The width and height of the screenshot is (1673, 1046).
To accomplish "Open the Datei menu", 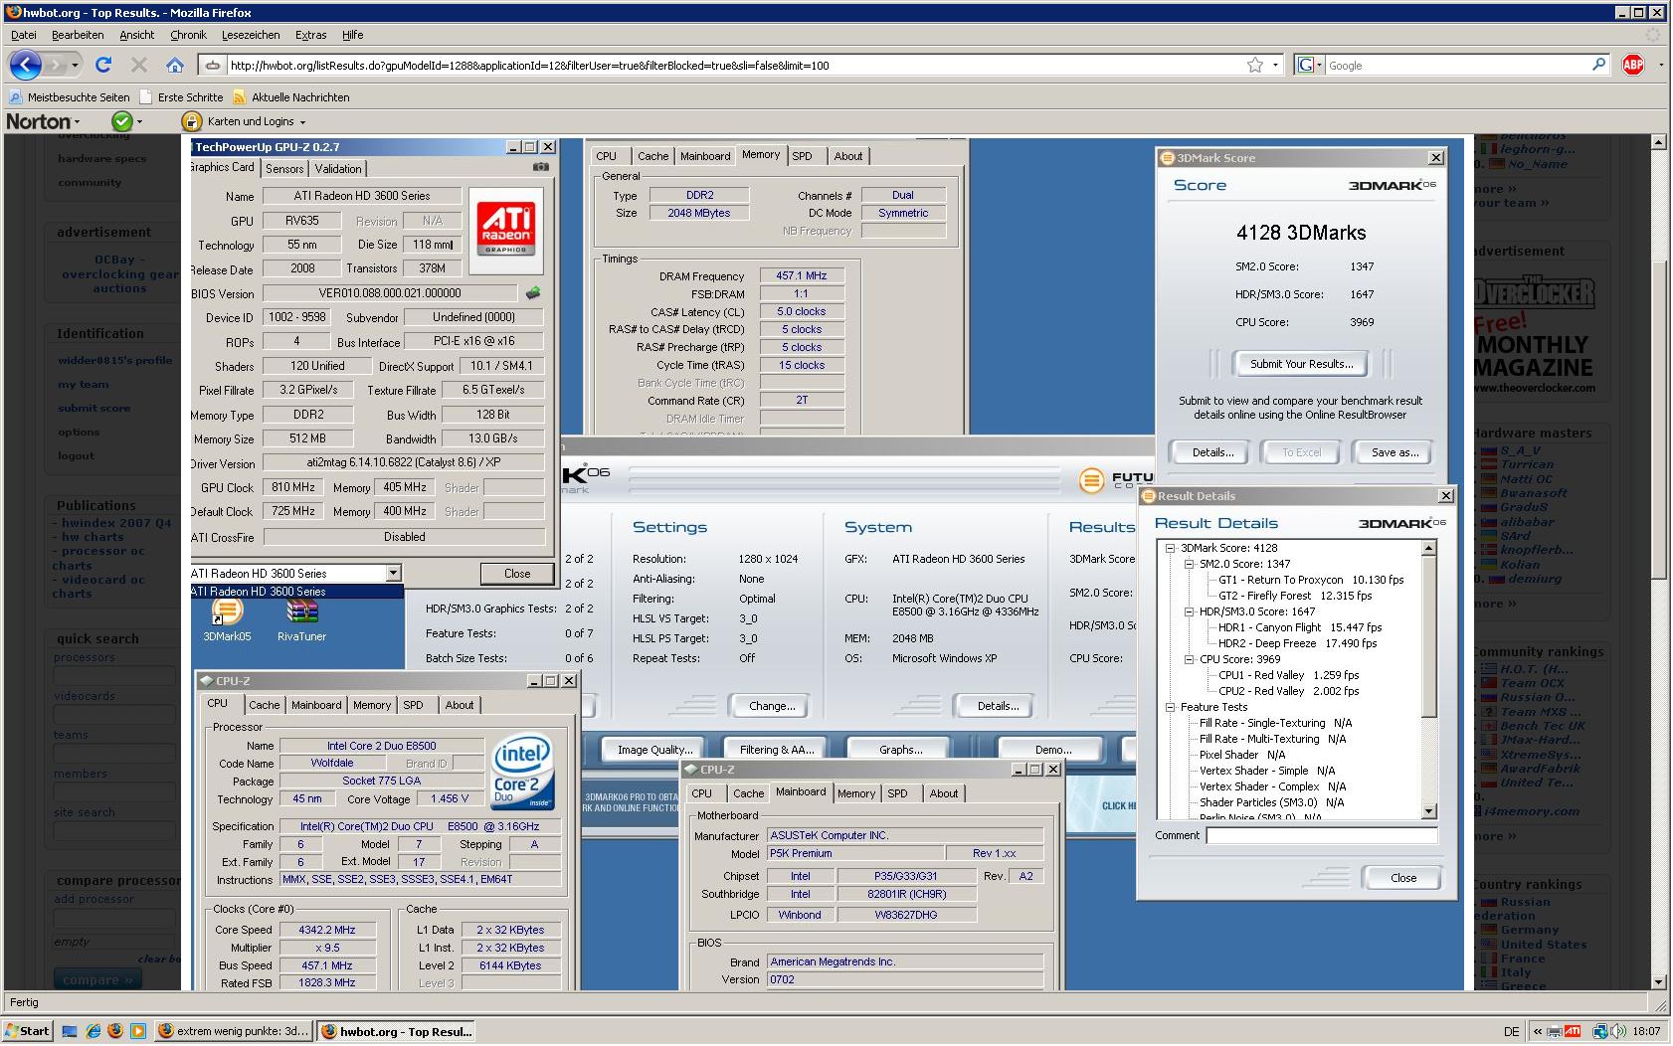I will (24, 35).
